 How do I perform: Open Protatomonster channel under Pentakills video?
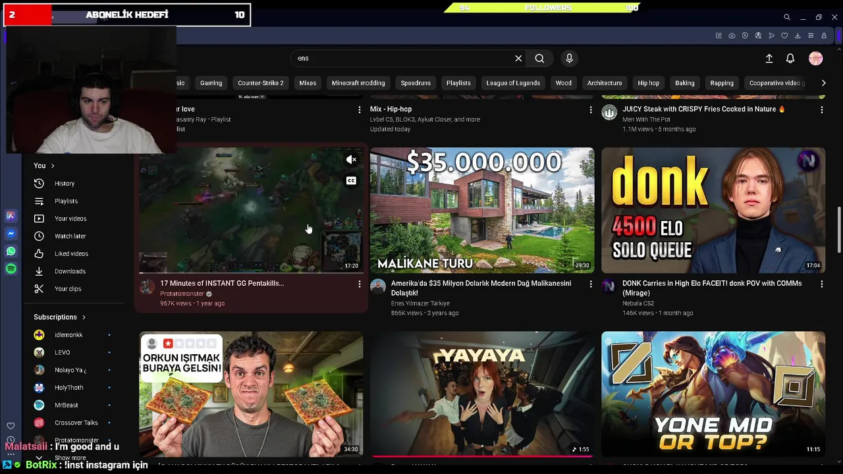coord(182,294)
